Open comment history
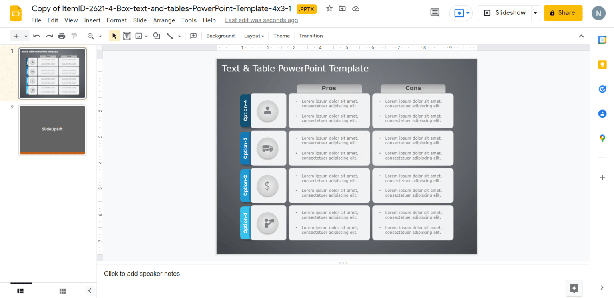 tap(435, 12)
